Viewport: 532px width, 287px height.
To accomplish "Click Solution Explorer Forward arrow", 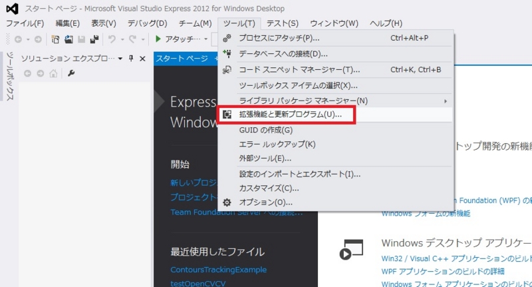I will tap(41, 73).
